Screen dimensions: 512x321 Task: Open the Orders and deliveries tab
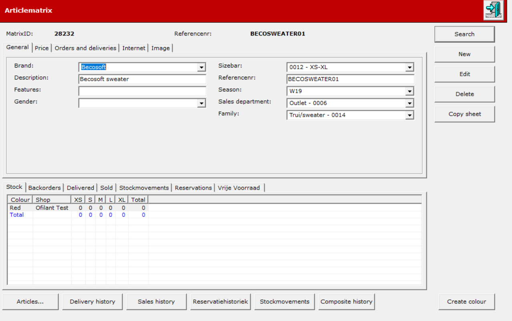[x=86, y=48]
